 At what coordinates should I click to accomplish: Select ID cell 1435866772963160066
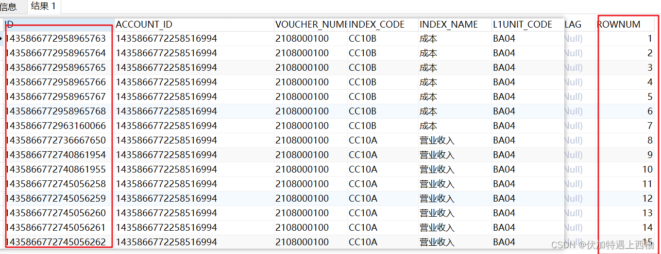[x=59, y=126]
